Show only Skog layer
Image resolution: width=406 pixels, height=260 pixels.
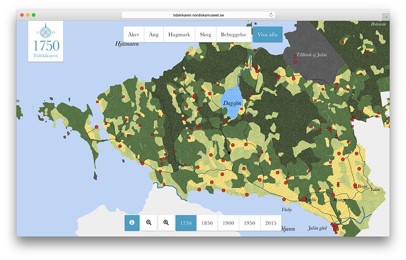point(206,35)
